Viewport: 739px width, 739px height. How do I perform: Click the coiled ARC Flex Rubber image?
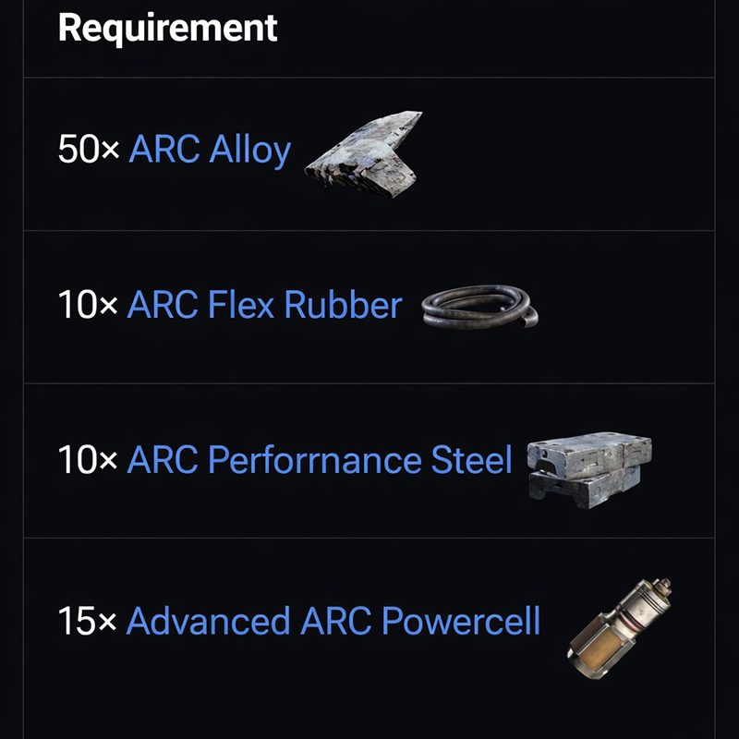tap(479, 306)
